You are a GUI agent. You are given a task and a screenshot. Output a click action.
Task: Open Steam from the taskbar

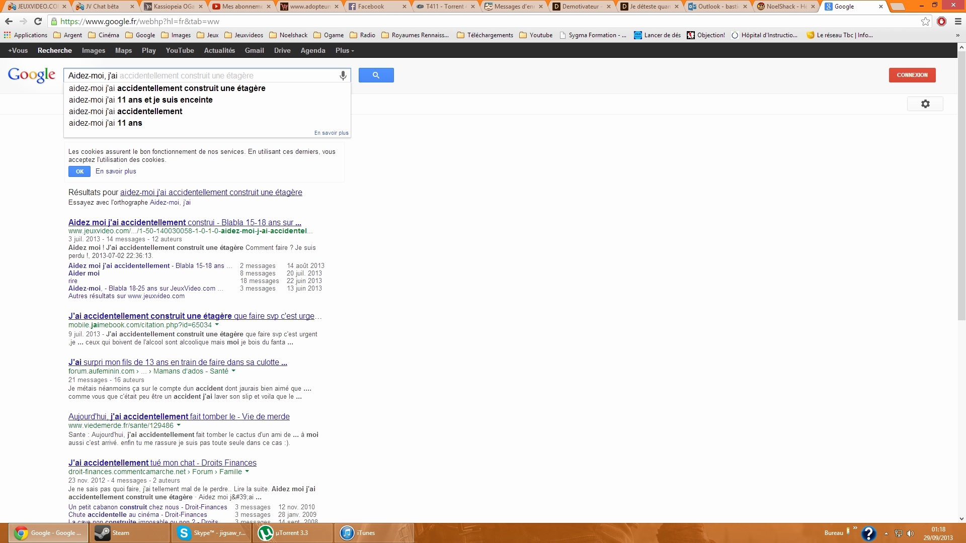coord(129,533)
